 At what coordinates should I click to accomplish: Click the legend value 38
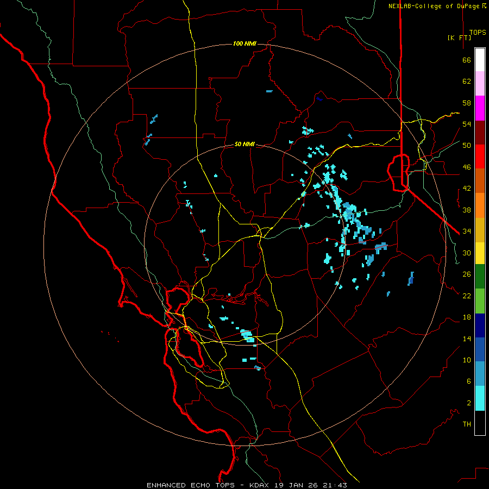pos(467,210)
